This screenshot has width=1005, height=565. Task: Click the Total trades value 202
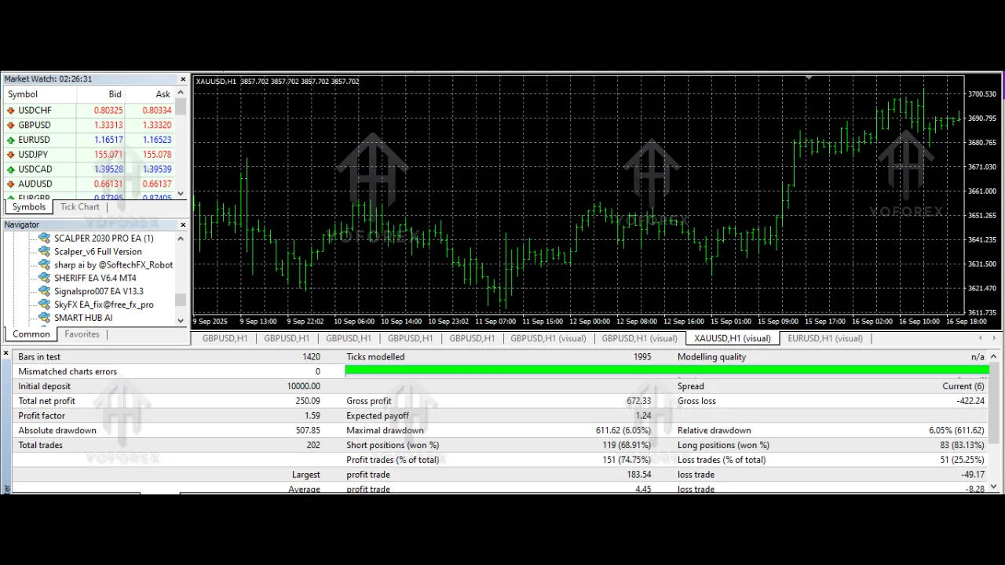pyautogui.click(x=313, y=445)
